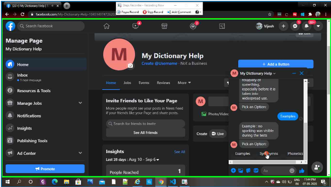Viewport: 331px width, 187px height.
Task: Open Gaming icon in top navigation
Action: (x=222, y=26)
